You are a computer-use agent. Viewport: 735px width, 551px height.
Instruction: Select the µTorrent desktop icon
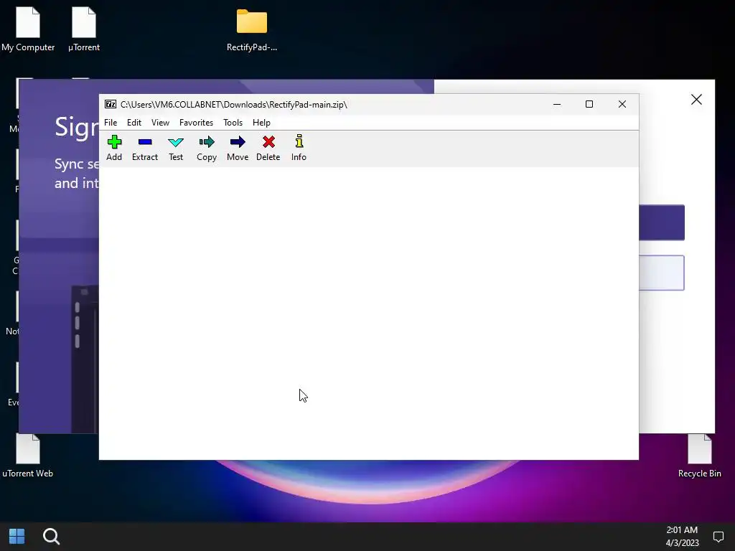(84, 29)
